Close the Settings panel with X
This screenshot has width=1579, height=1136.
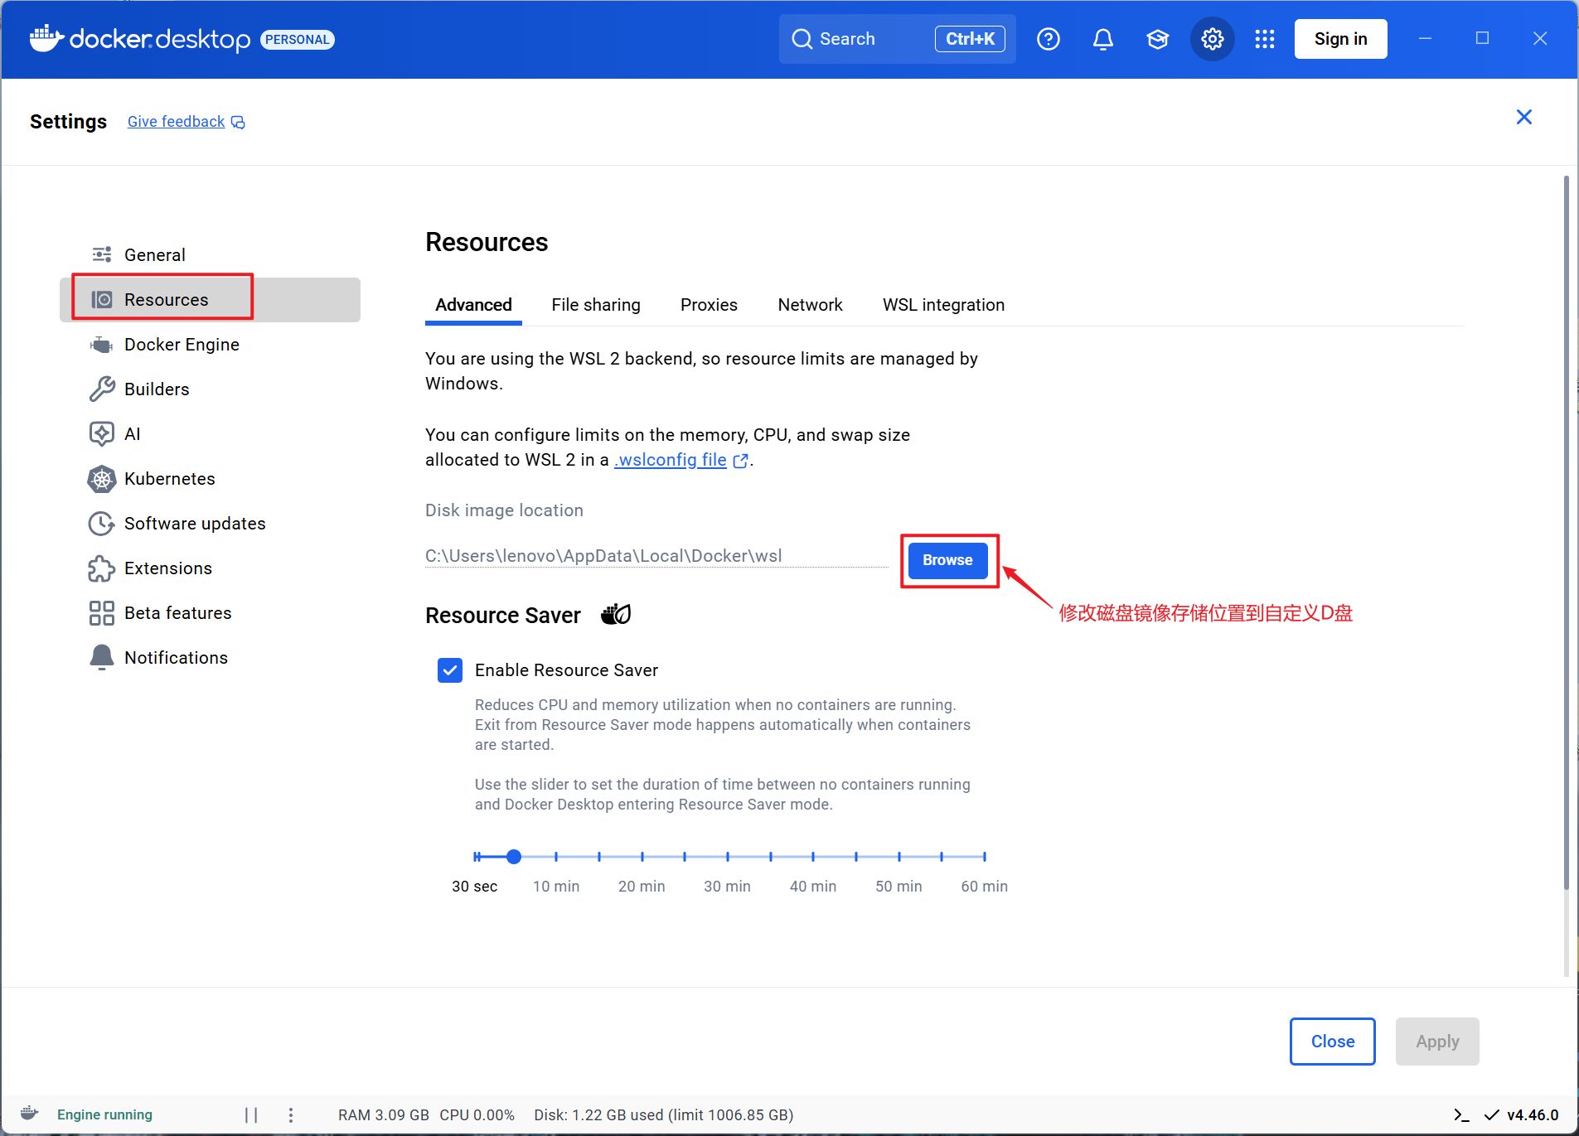(1523, 117)
